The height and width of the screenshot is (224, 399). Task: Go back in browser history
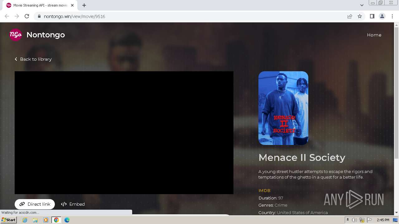tap(7, 16)
